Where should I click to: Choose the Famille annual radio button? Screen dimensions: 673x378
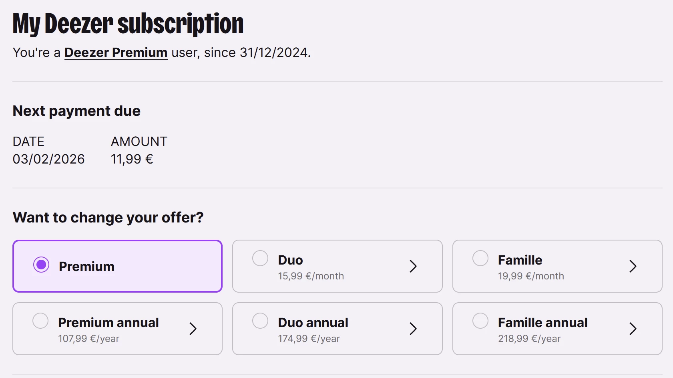480,321
